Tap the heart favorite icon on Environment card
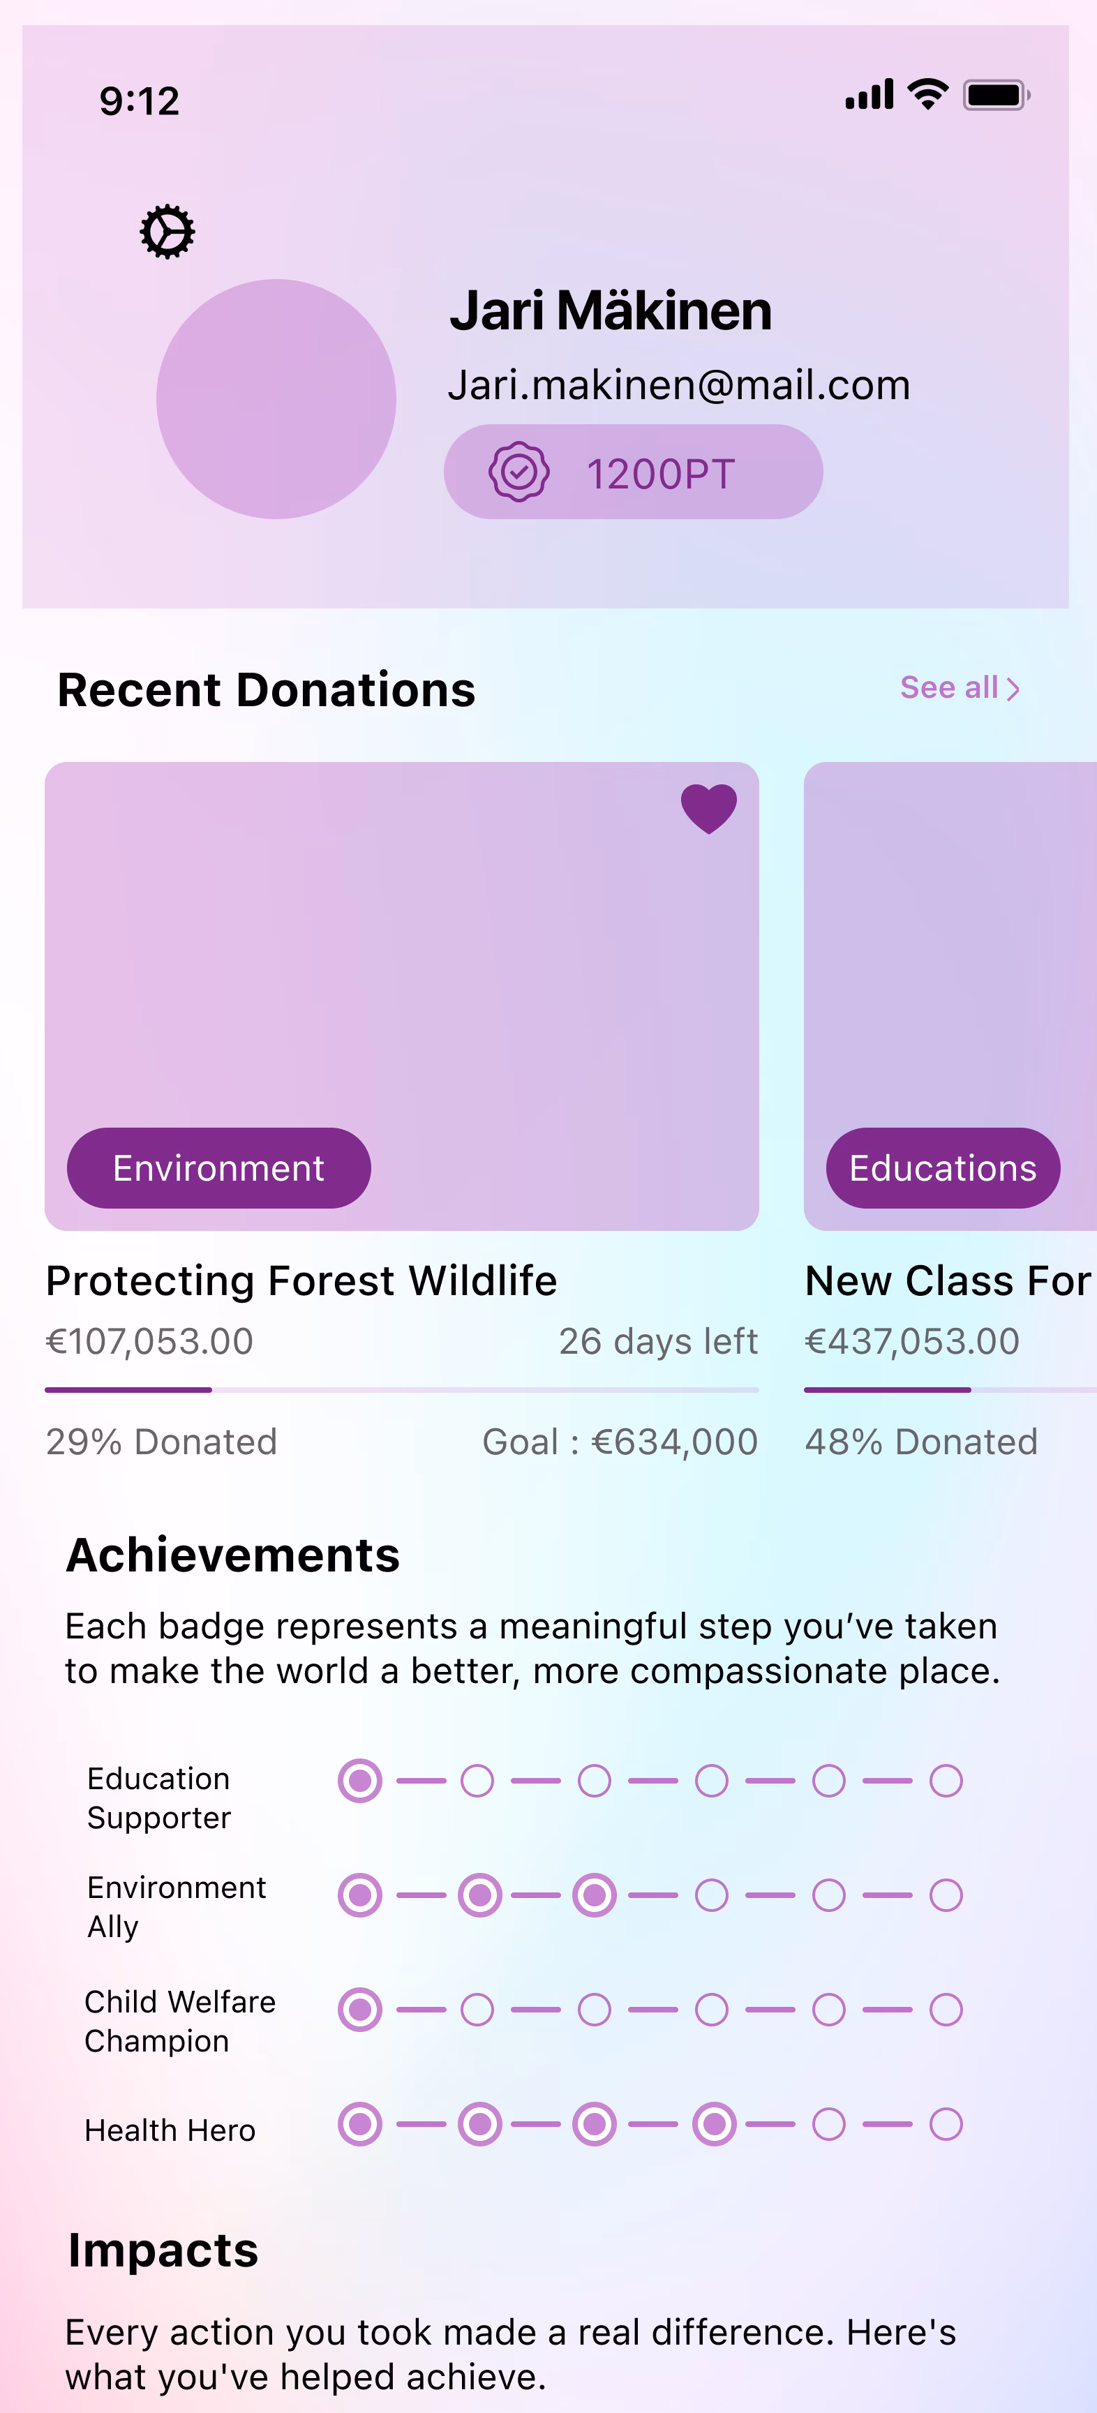The width and height of the screenshot is (1097, 2413). click(708, 807)
